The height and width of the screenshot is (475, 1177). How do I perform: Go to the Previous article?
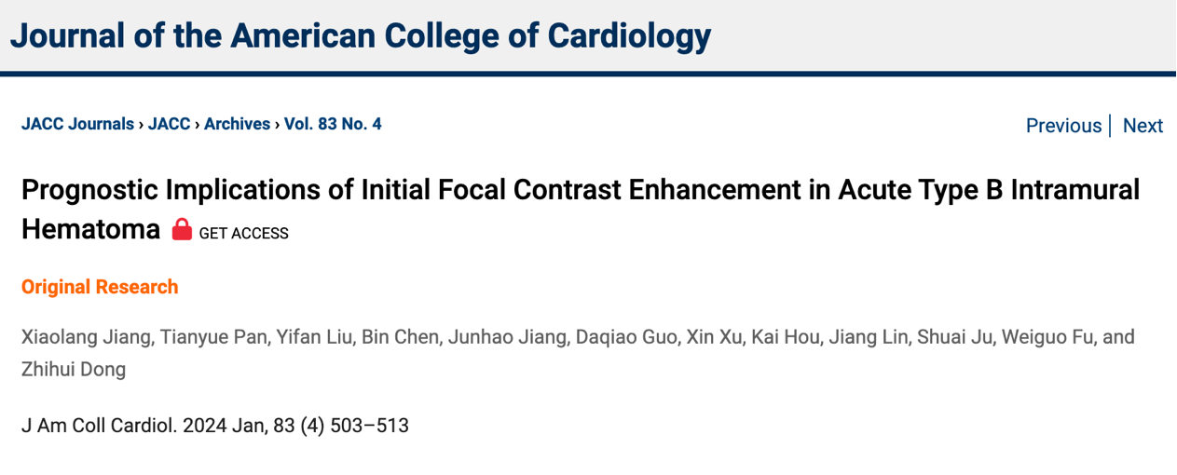point(1063,126)
